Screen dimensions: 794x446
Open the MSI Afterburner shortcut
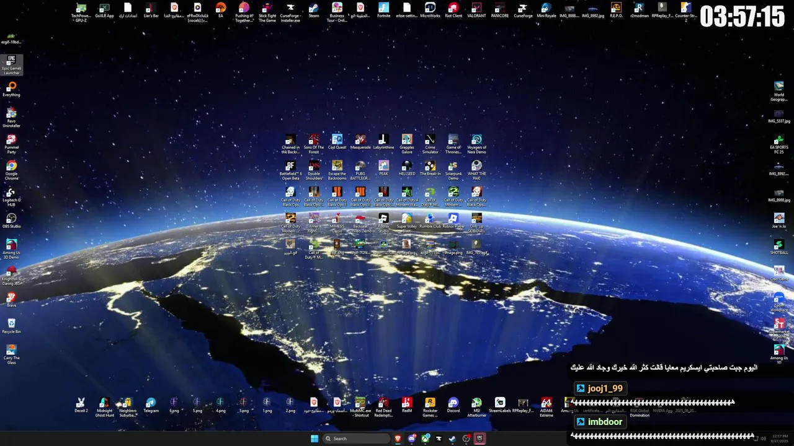coord(476,407)
